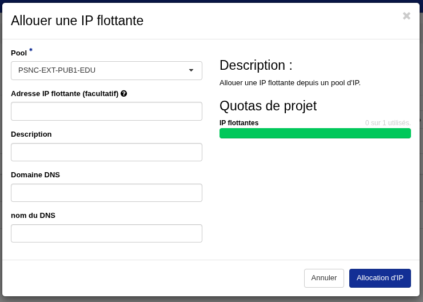
Task: Click the Adresse IP flottante (facultatif) label
Action: (x=65, y=93)
